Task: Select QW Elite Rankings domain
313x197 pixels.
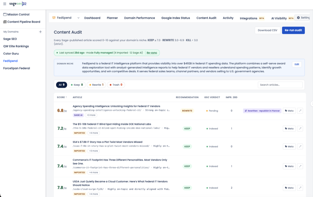Action: tap(16, 46)
